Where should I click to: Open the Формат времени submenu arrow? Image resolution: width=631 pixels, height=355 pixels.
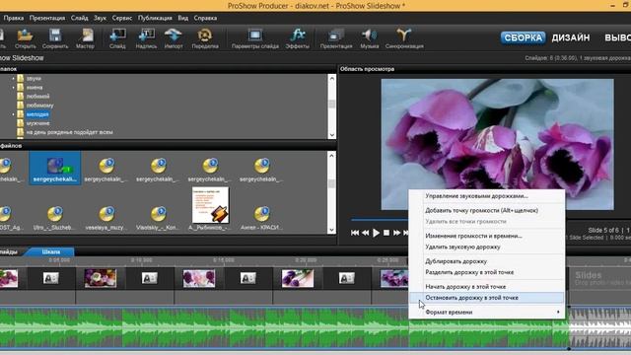[x=558, y=312]
